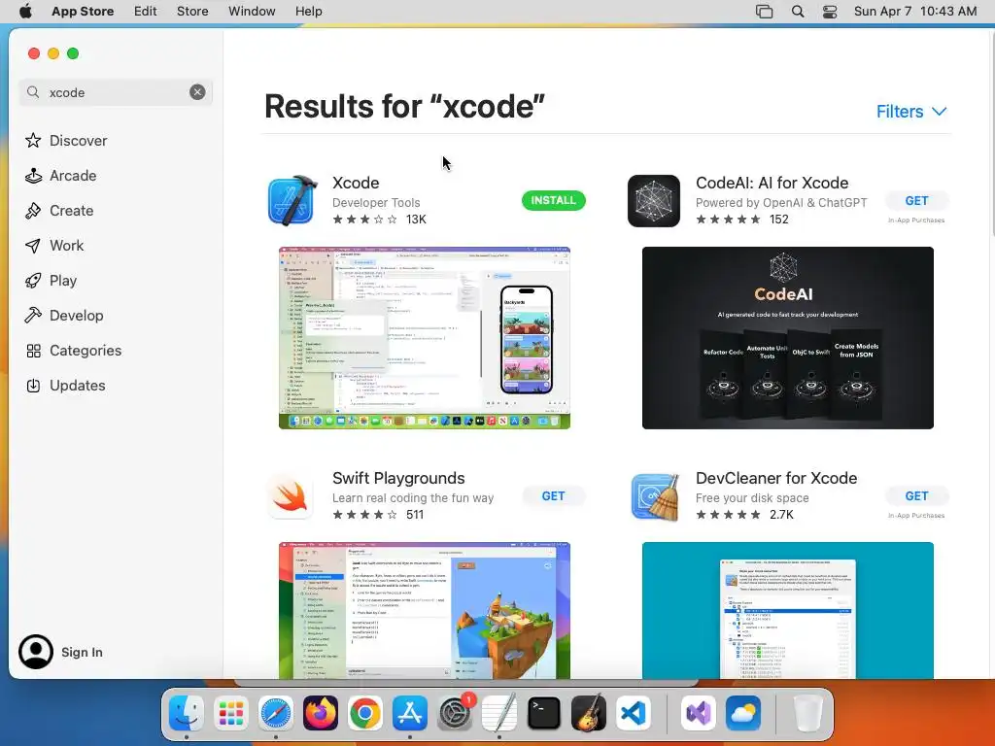Open the Help menu
This screenshot has height=746, width=995.
tap(308, 12)
